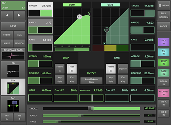
Task: Toggle COMP IN on the right strip
Action: coord(163,62)
